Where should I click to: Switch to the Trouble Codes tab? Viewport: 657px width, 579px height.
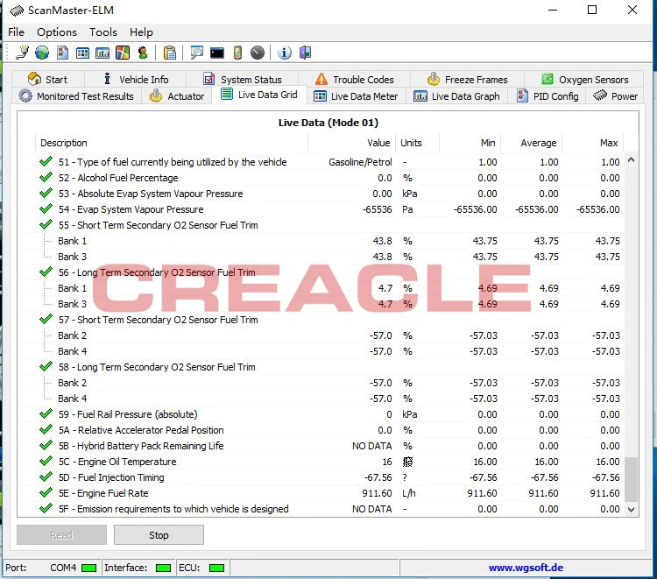click(x=355, y=79)
